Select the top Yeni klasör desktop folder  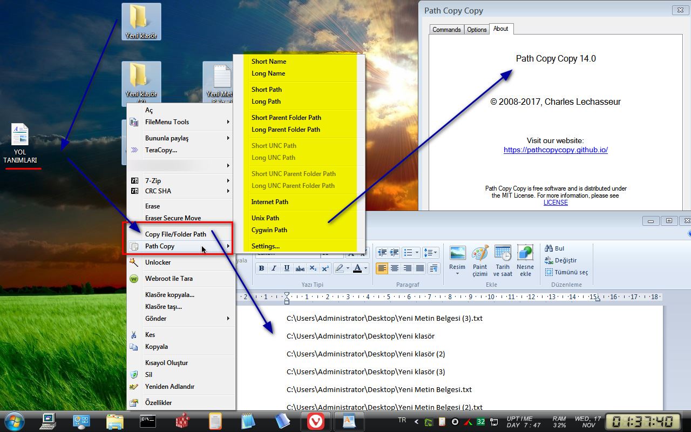[141, 22]
